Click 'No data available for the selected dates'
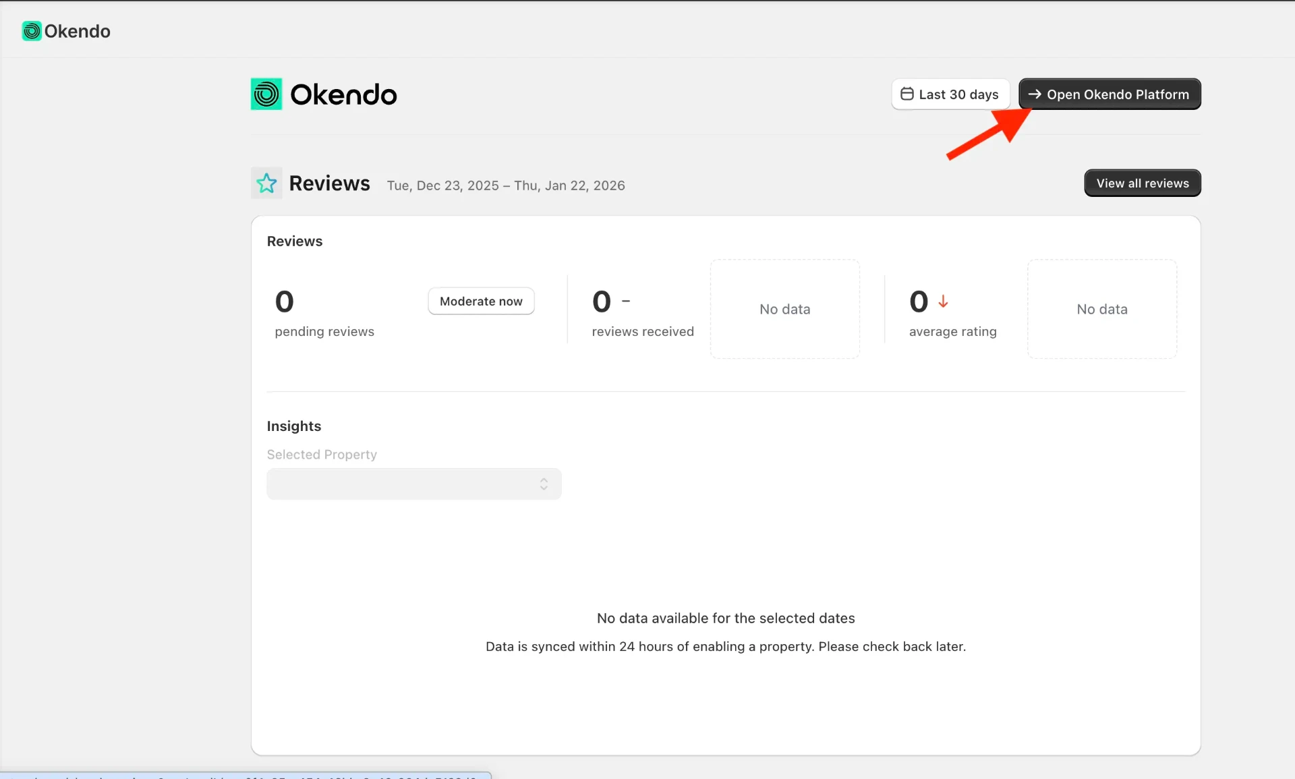 click(x=726, y=618)
